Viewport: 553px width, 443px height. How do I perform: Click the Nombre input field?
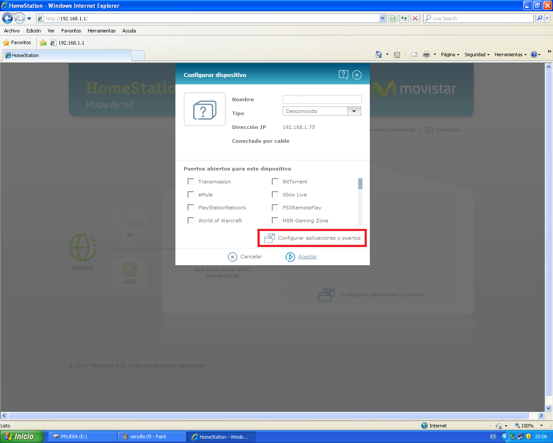[322, 100]
